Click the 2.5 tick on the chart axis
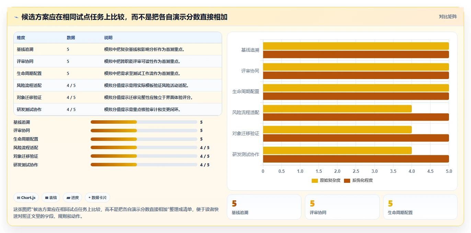The width and height of the screenshot is (471, 233). 356,171
